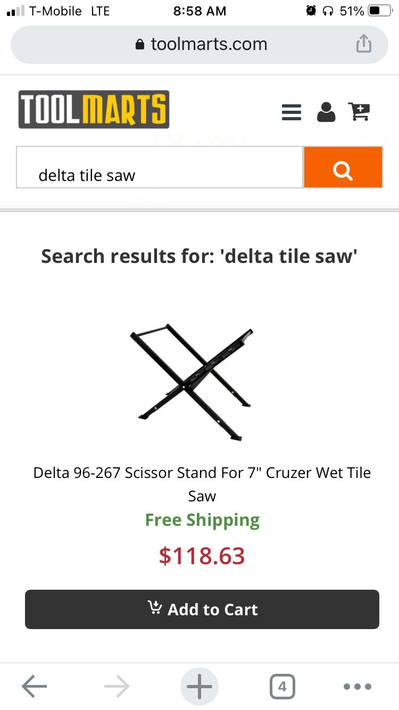Open the shopping cart icon
399x710 pixels.
click(359, 111)
